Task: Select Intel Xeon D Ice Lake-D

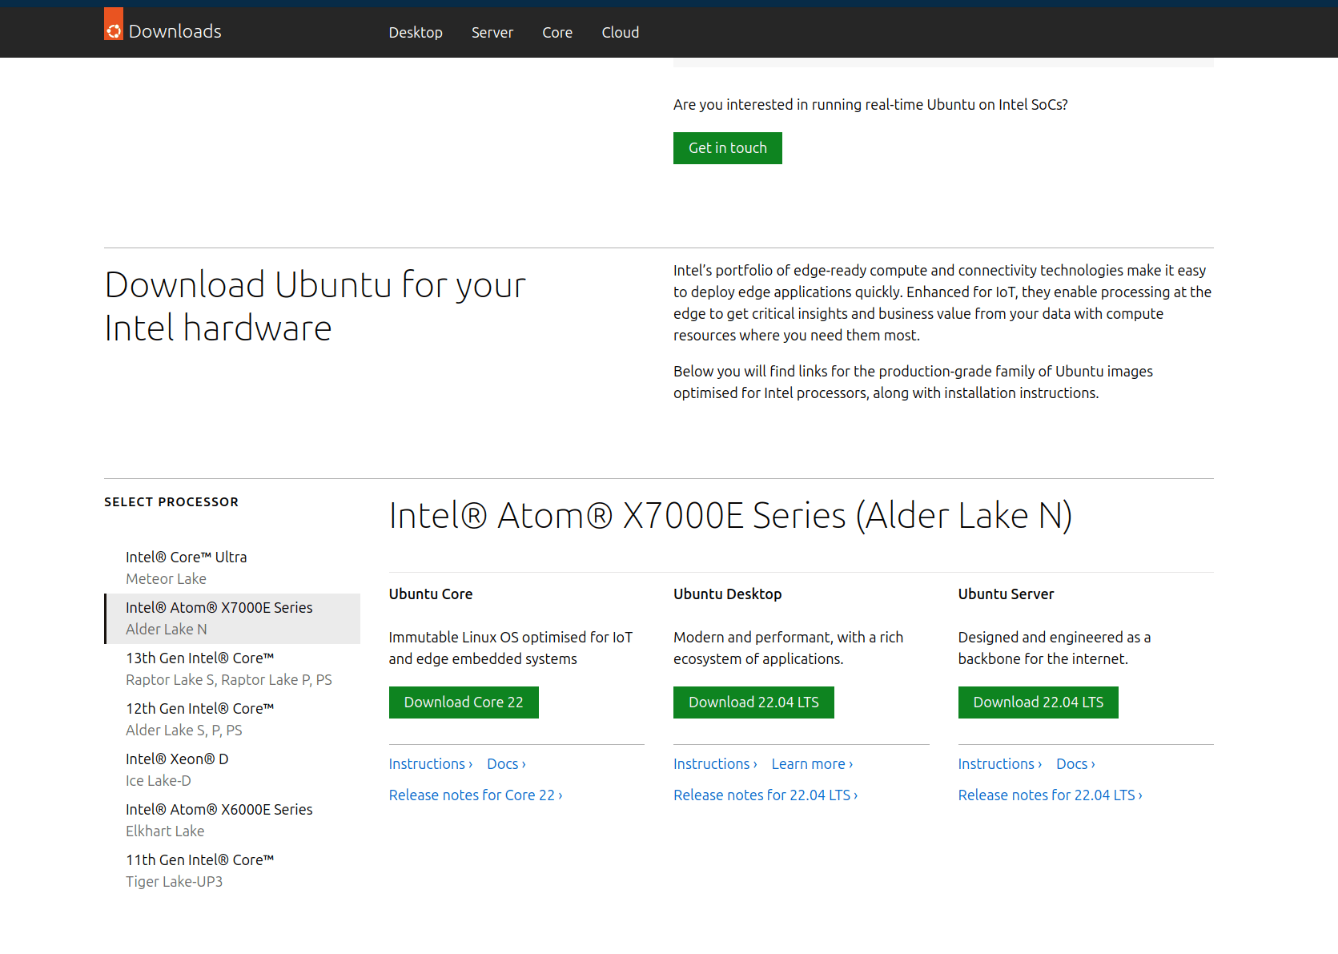Action: coord(232,770)
